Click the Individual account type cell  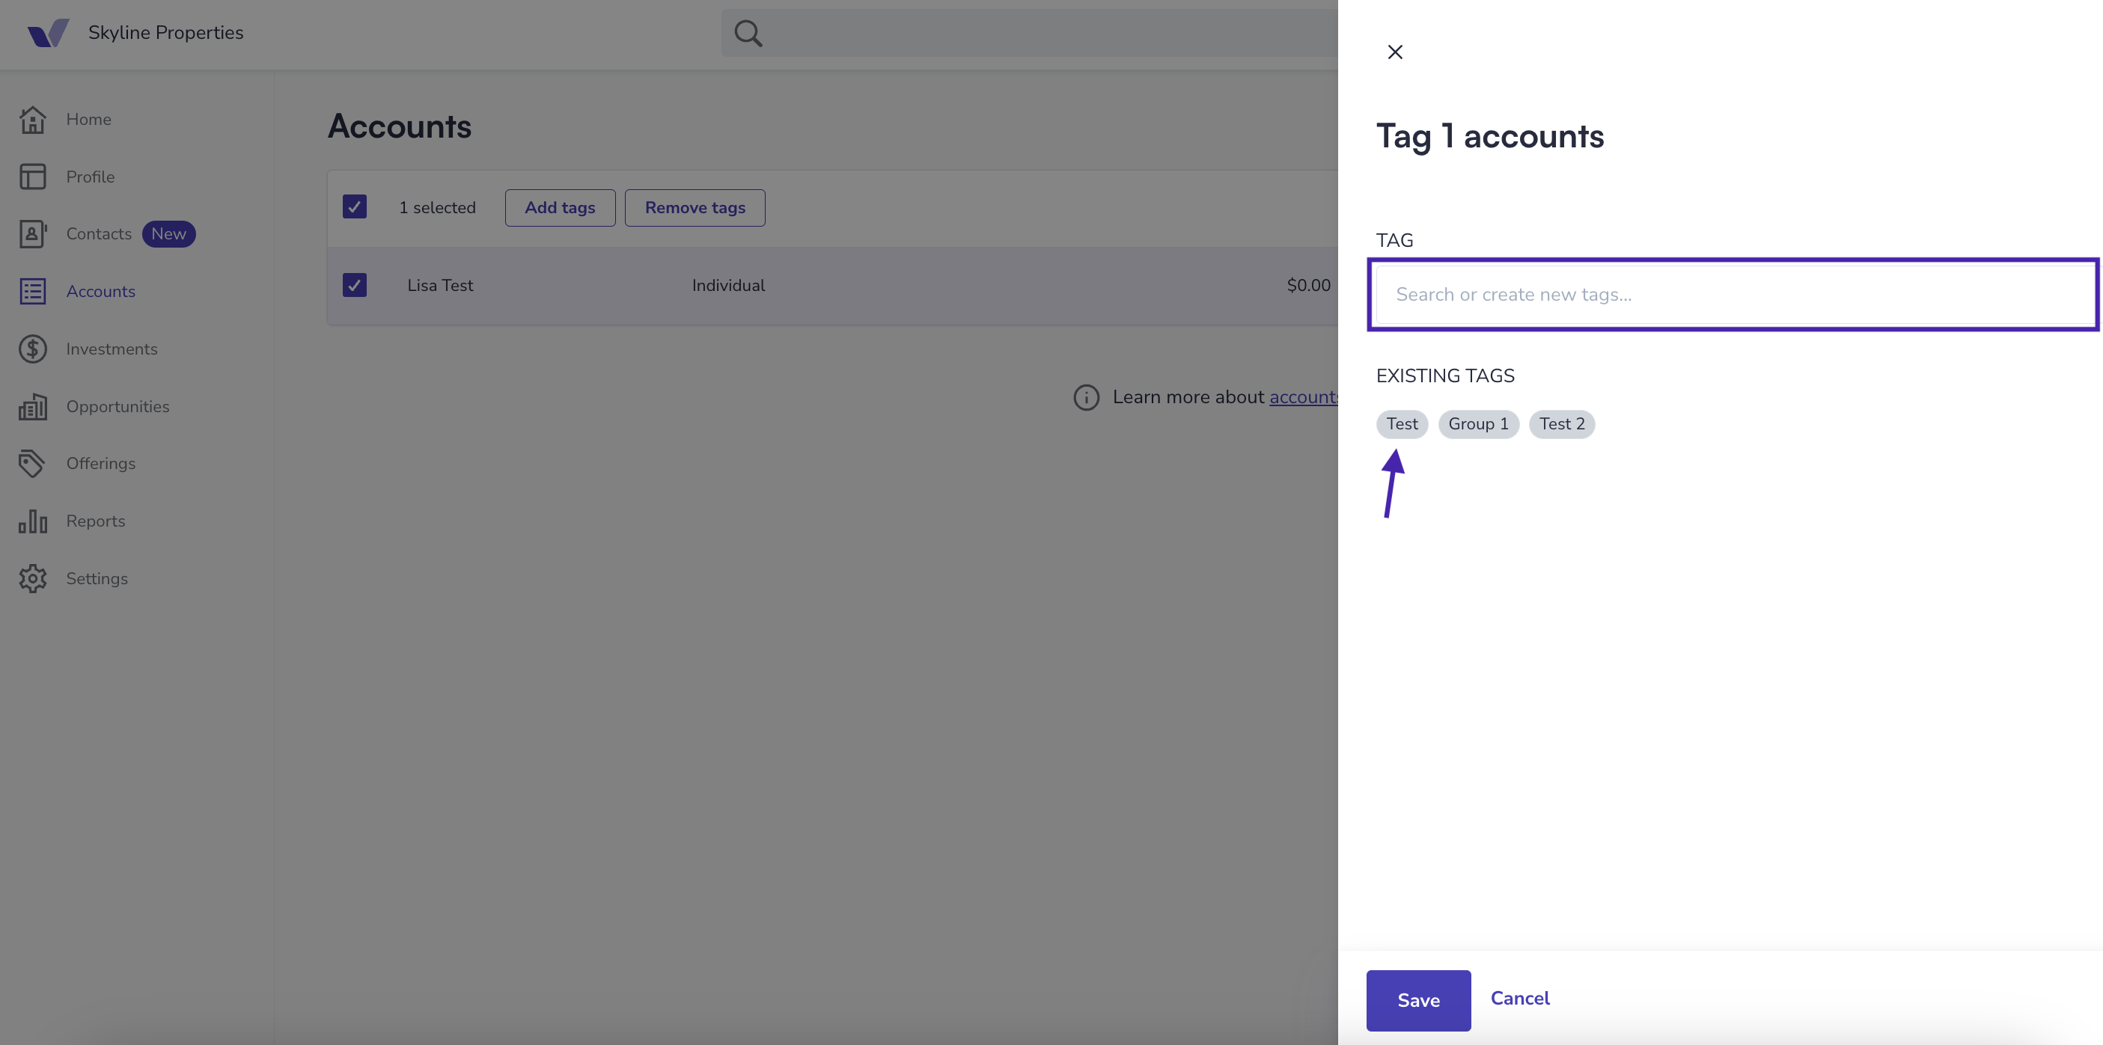728,286
